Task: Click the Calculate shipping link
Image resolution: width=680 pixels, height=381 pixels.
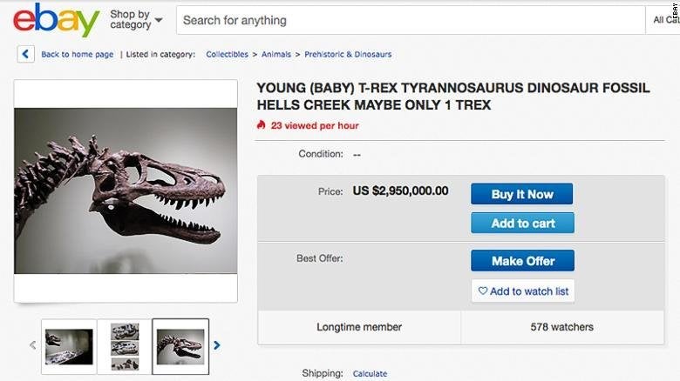Action: tap(370, 374)
